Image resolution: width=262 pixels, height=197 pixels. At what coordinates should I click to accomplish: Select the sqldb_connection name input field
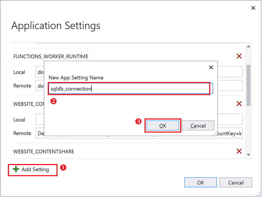129,88
